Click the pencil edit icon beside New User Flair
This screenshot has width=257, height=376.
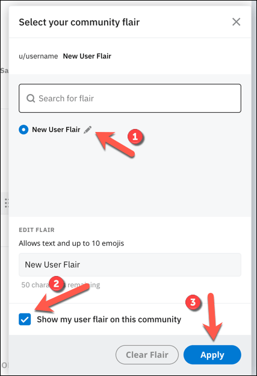(x=88, y=130)
